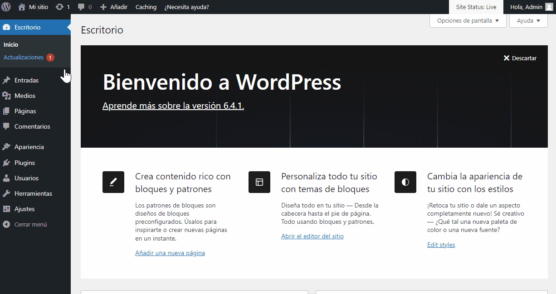
Task: Click Añadir una nueva página link
Action: pyautogui.click(x=170, y=253)
